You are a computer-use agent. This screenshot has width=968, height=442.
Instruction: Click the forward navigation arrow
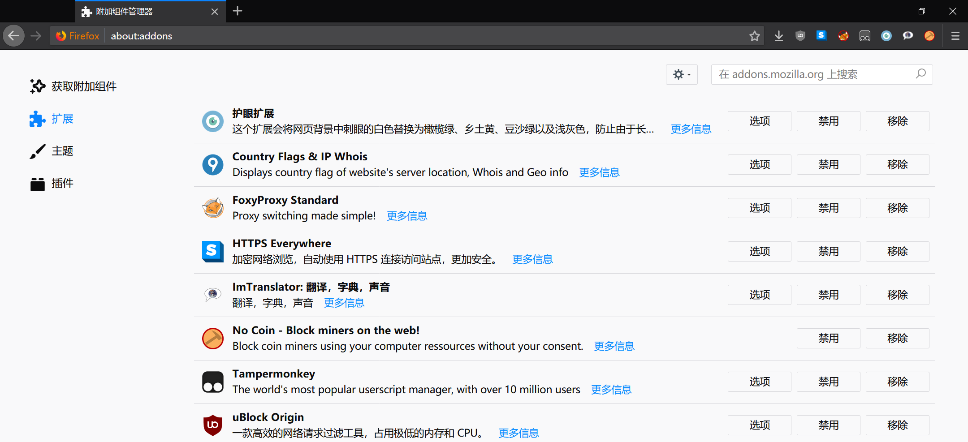(36, 36)
